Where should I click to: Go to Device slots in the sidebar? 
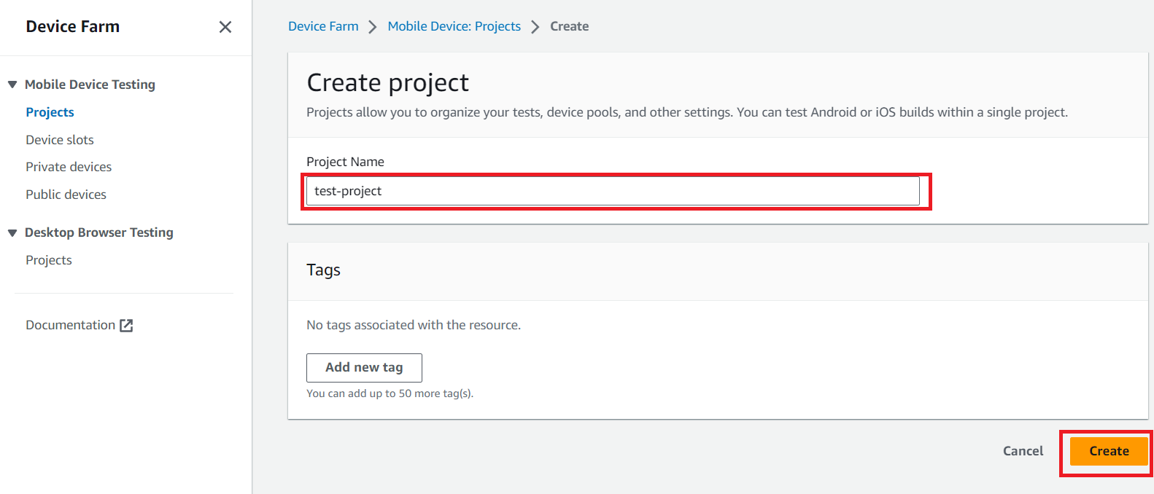(x=60, y=140)
